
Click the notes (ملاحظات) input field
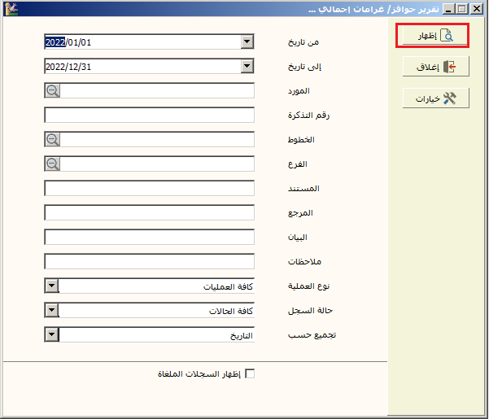pyautogui.click(x=150, y=262)
